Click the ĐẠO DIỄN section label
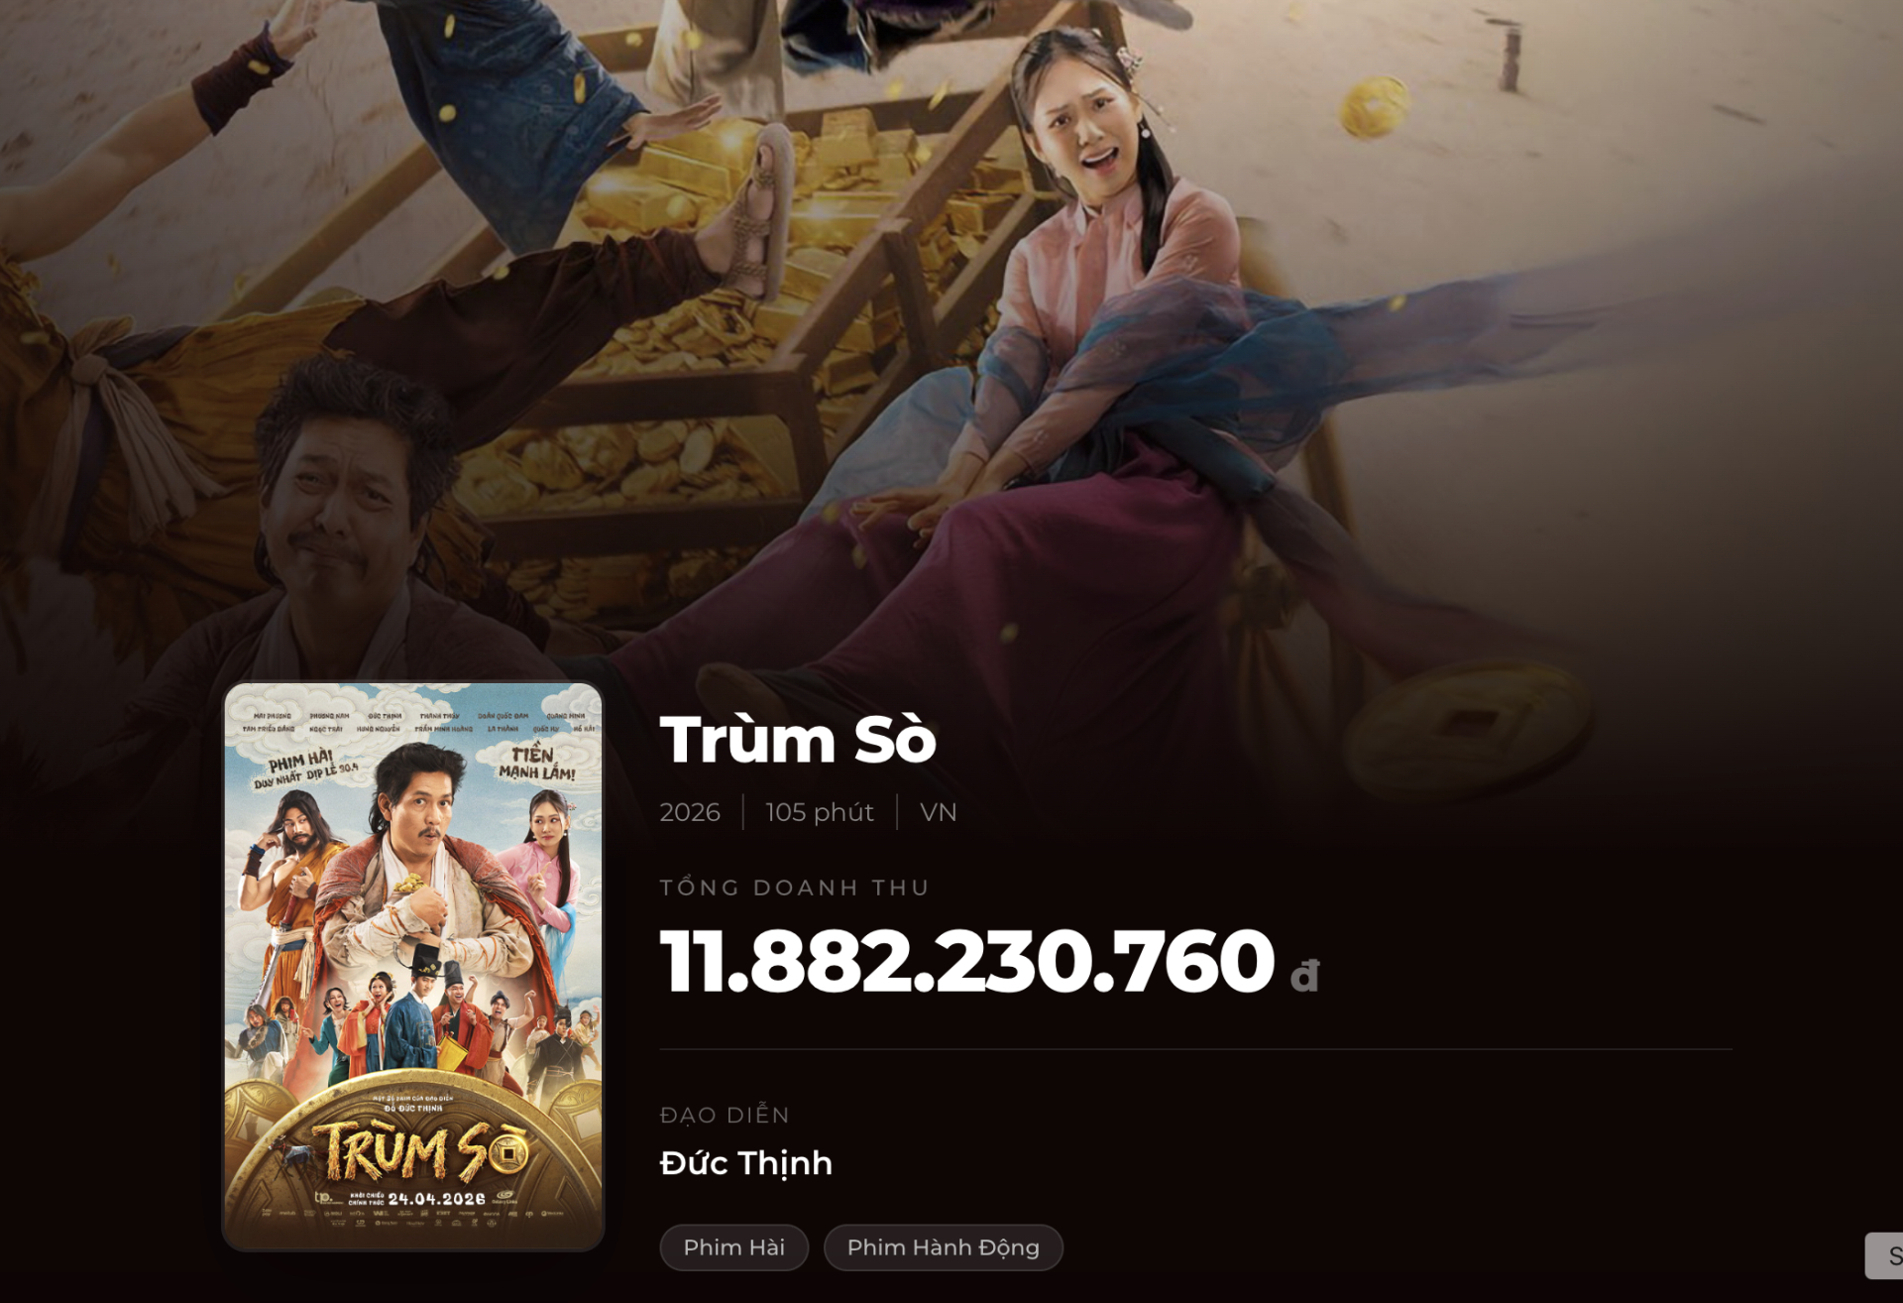This screenshot has height=1303, width=1903. (725, 1115)
